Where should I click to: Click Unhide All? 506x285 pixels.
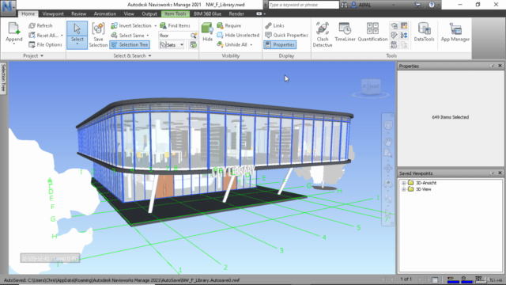pos(232,44)
